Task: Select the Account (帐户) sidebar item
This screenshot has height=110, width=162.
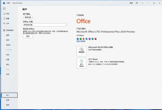Action: (x=9, y=95)
